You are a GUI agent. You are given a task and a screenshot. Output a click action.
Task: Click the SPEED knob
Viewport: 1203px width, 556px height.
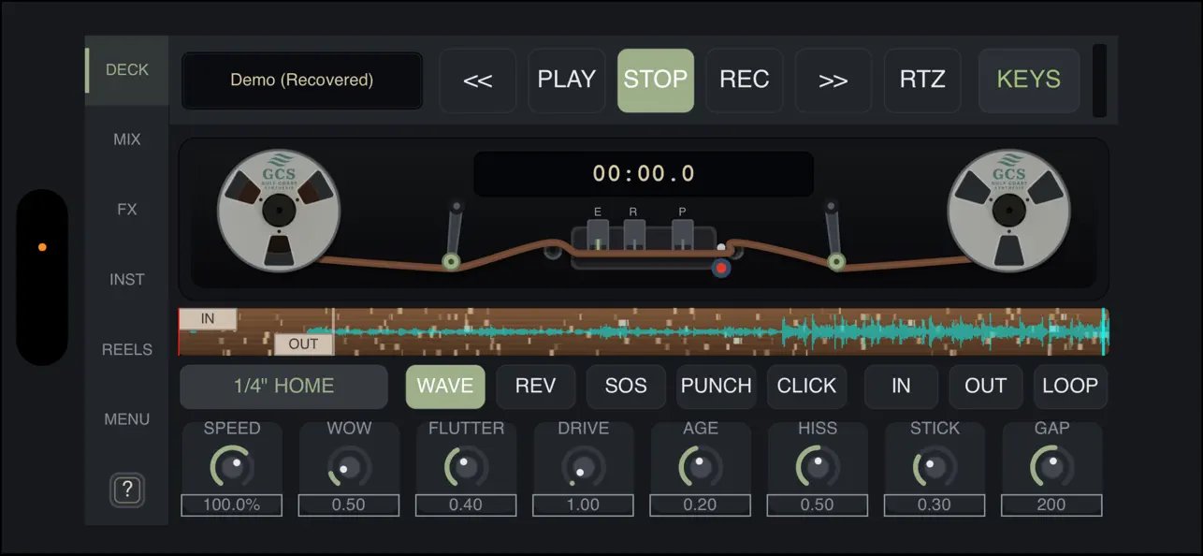(232, 466)
